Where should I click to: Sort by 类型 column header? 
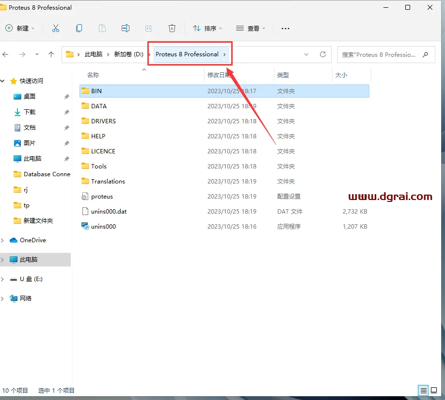(x=283, y=75)
